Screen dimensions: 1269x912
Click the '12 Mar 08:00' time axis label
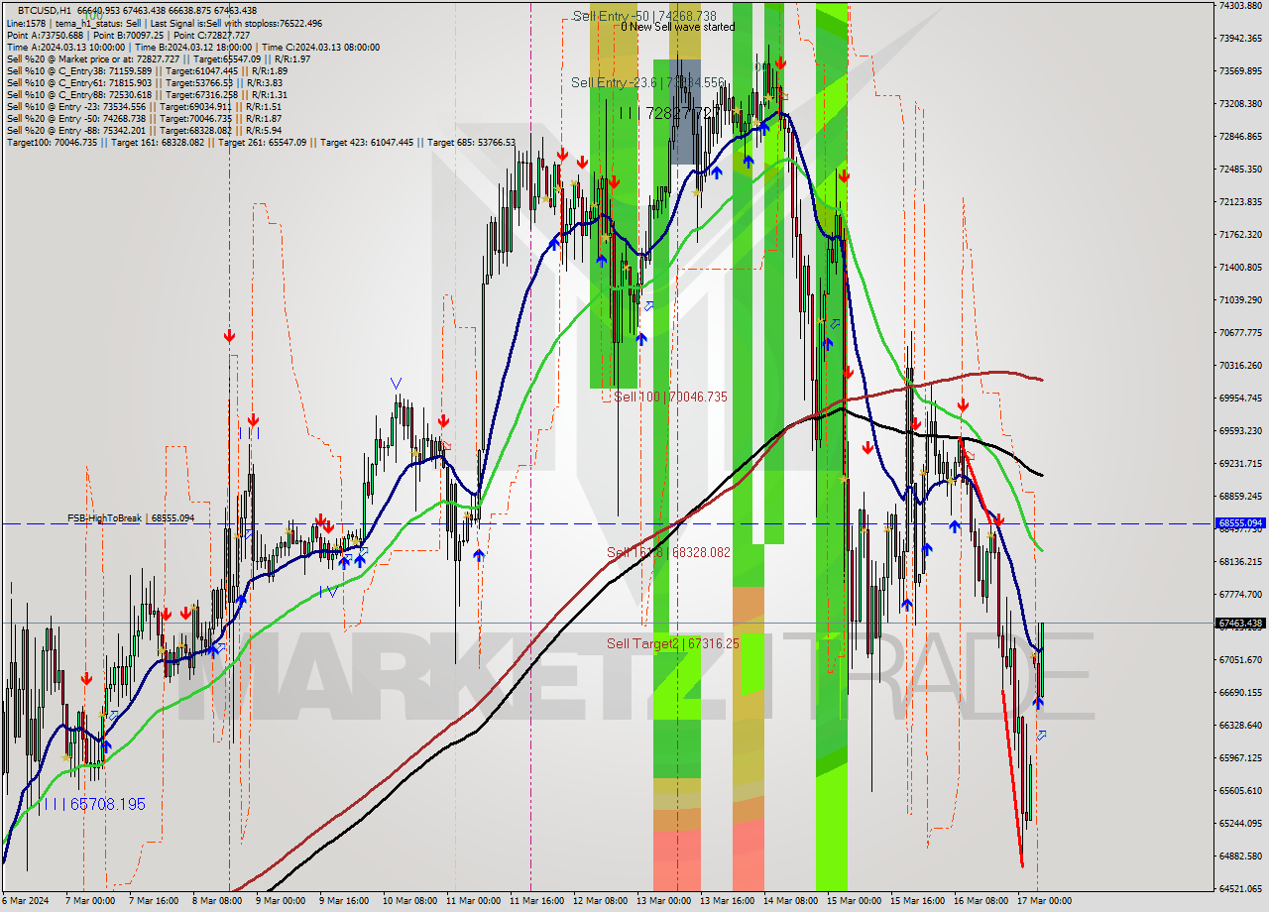[599, 901]
